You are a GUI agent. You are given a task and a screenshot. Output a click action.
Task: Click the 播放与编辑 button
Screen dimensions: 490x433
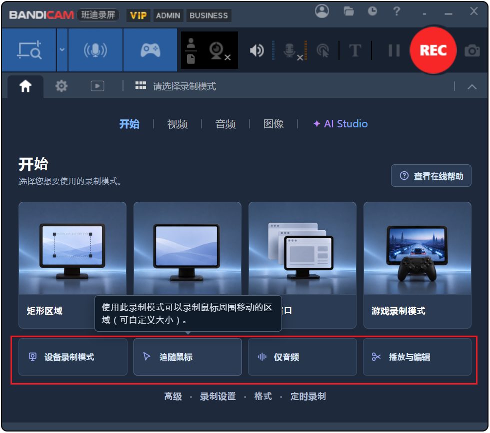coord(417,357)
